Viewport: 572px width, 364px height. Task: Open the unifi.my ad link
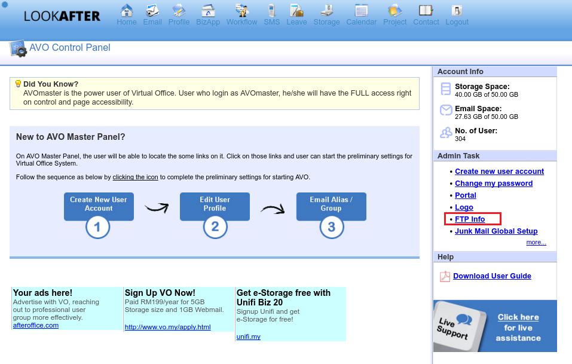click(249, 337)
